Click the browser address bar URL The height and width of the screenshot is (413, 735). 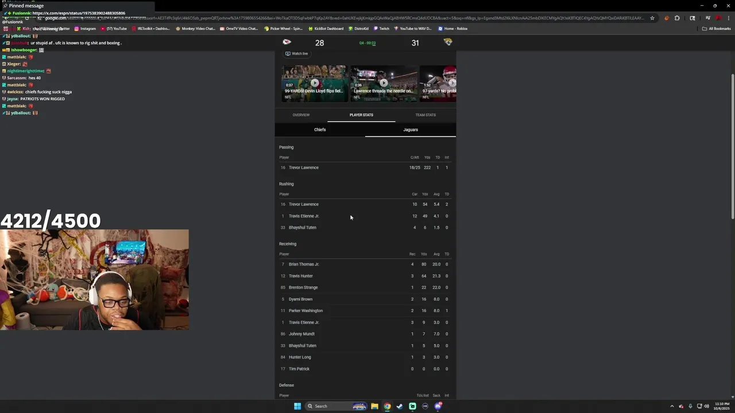pos(345,18)
